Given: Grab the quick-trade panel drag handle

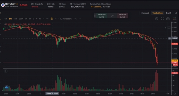Looking at the screenshot, I should coord(95,16).
